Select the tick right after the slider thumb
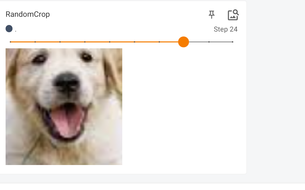This screenshot has height=190, width=305. [x=209, y=42]
